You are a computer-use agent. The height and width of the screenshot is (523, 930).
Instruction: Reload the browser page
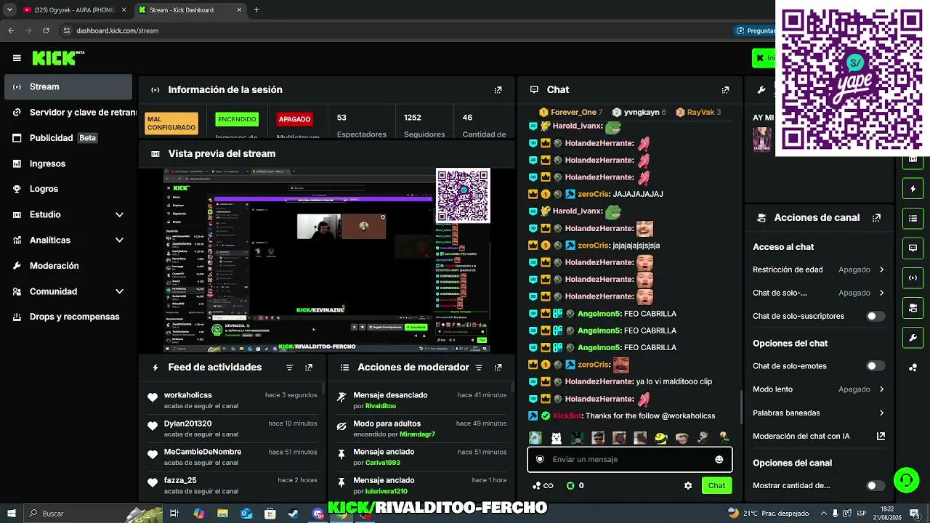tap(46, 31)
